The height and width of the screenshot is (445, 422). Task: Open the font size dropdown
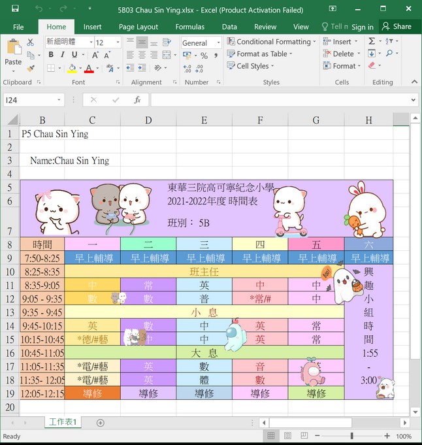[118, 42]
